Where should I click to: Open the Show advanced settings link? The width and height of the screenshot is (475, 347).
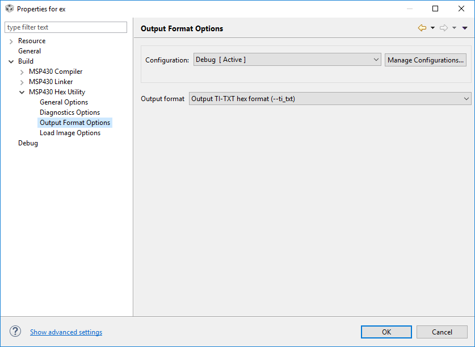[x=66, y=332]
